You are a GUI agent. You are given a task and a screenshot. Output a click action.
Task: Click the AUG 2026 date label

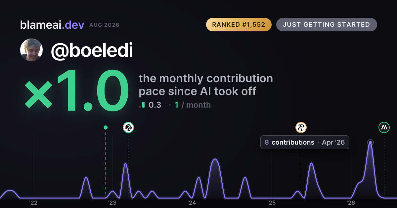tap(104, 25)
